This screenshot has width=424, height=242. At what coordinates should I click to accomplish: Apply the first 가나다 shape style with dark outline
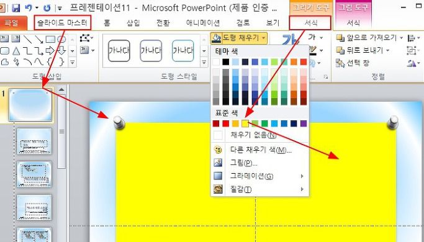119,51
